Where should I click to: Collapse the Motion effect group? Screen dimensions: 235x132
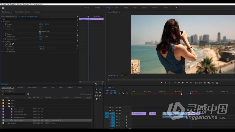coord(2,21)
